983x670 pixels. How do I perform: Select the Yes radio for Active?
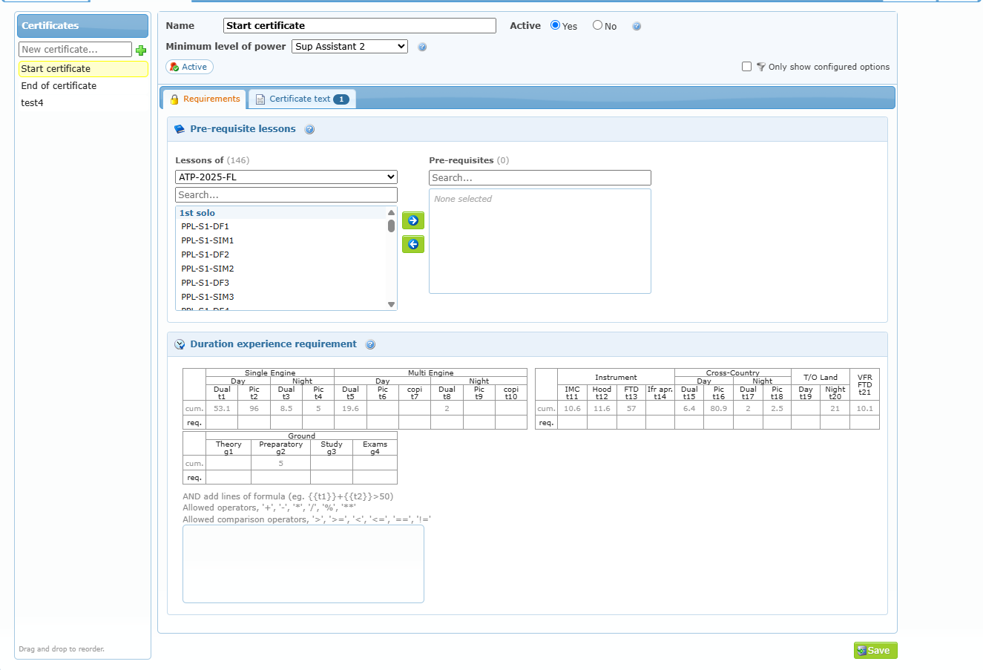coord(555,25)
